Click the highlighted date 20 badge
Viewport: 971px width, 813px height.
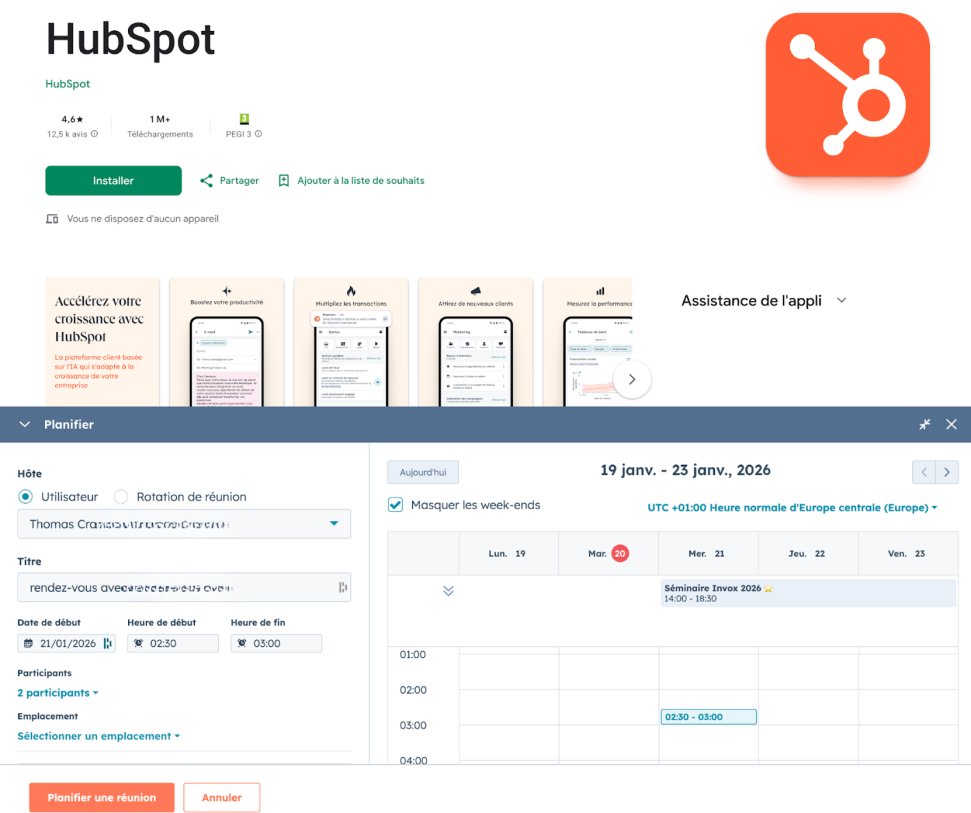pos(620,554)
